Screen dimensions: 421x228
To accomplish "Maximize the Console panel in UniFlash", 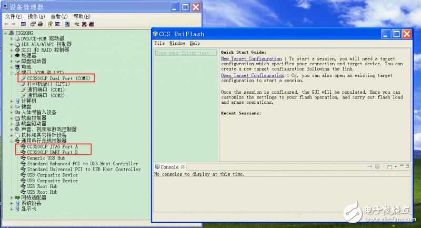I will 407,166.
